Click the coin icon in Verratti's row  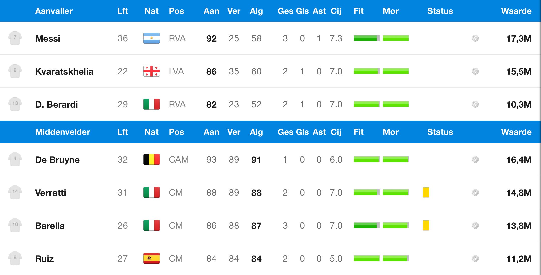[x=475, y=193]
